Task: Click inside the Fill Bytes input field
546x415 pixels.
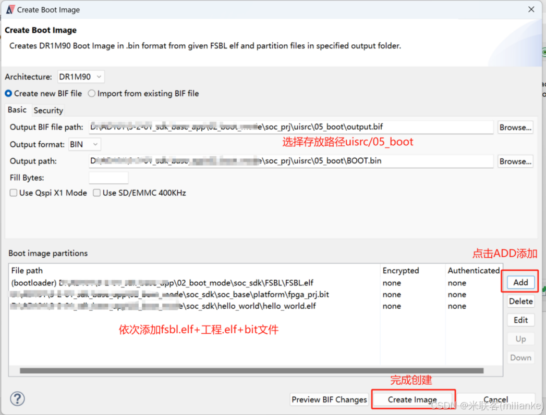Action: tap(108, 178)
